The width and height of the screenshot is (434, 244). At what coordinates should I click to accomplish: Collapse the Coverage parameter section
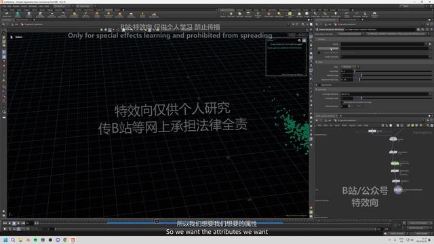pyautogui.click(x=317, y=89)
